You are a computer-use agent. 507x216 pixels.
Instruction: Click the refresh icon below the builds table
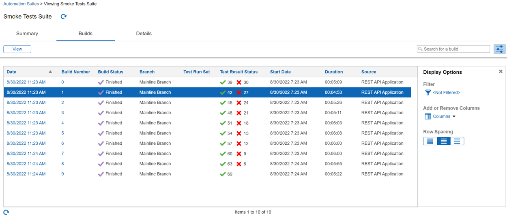click(6, 212)
